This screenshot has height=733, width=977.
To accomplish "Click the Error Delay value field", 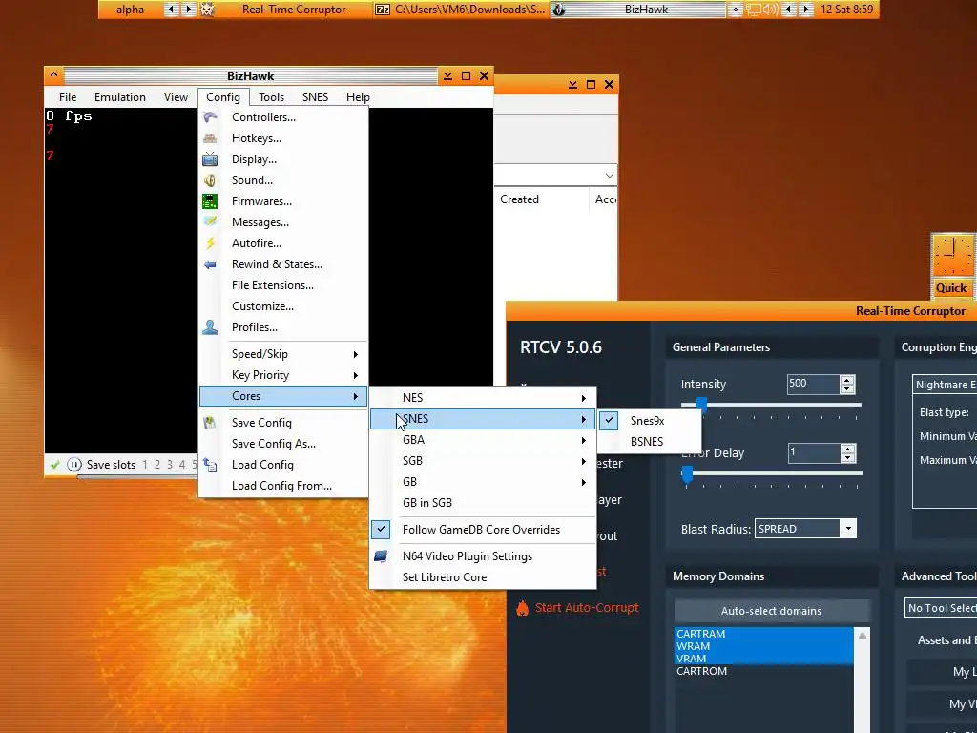I will point(813,452).
